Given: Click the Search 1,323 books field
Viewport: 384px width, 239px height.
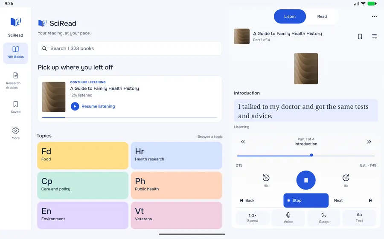Looking at the screenshot, I should [x=130, y=48].
